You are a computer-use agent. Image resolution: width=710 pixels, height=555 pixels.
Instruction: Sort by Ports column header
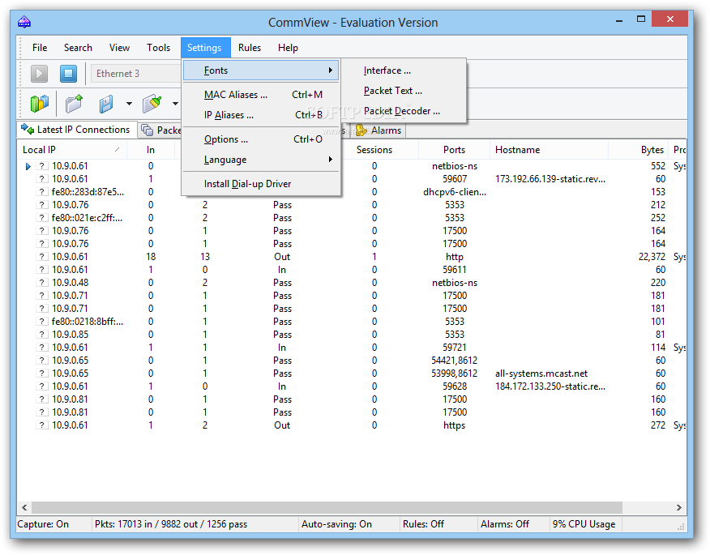pyautogui.click(x=454, y=150)
